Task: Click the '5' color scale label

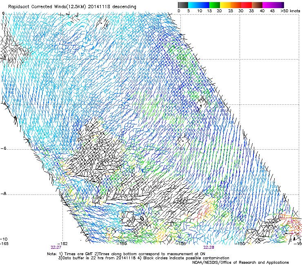Action: point(189,11)
